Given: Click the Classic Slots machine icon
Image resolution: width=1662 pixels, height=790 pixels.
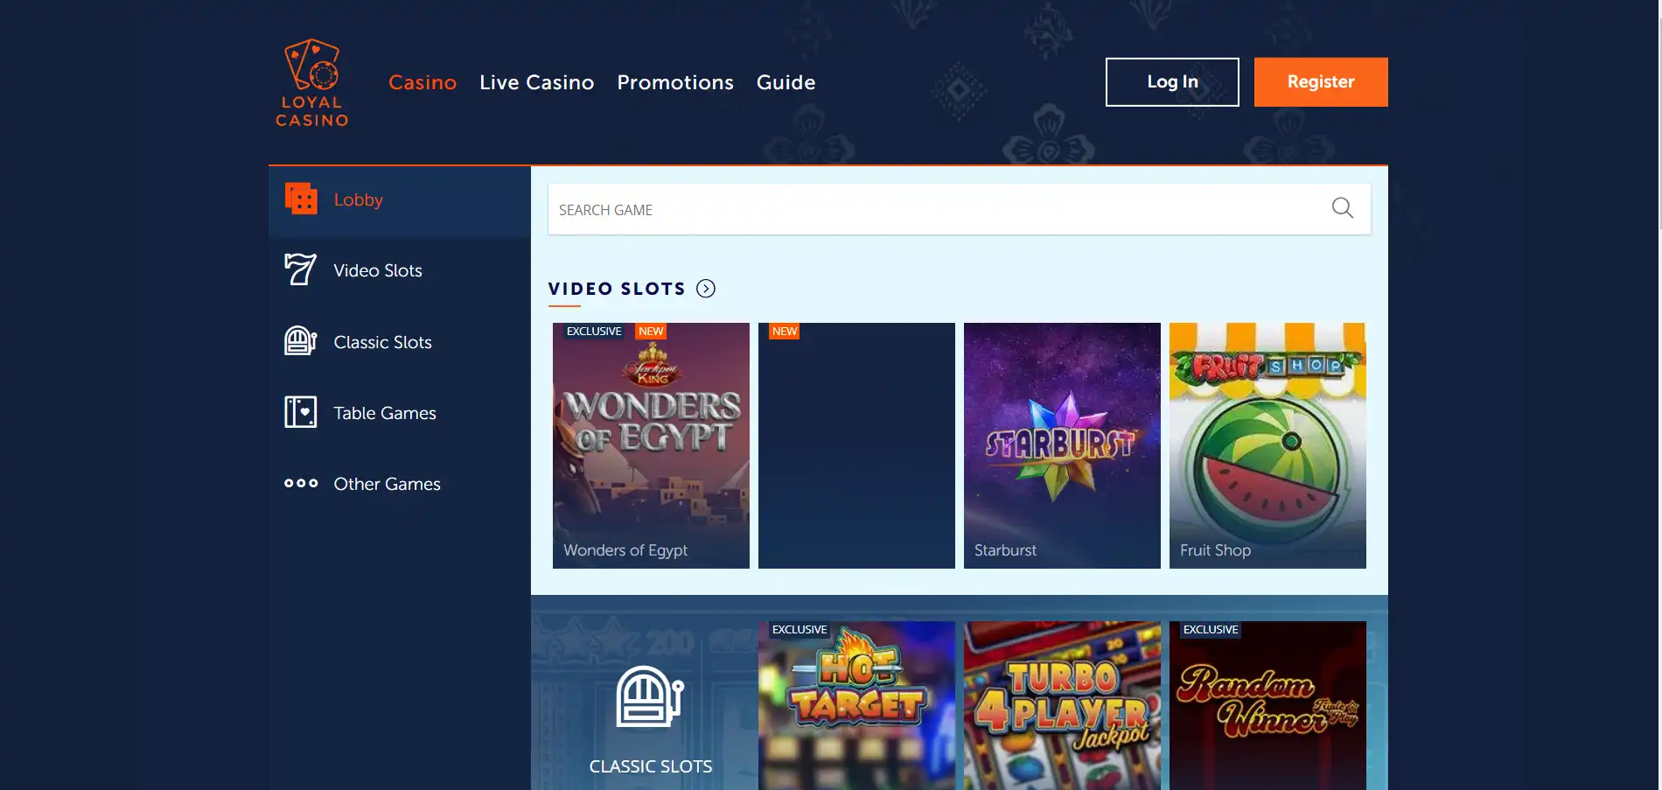Looking at the screenshot, I should tap(300, 341).
